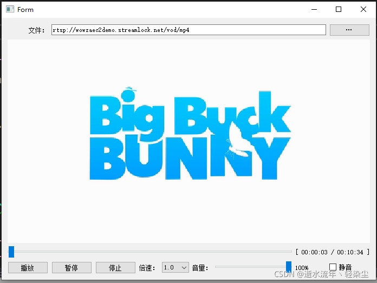Click the volume slider handle
The image size is (377, 283).
[289, 267]
